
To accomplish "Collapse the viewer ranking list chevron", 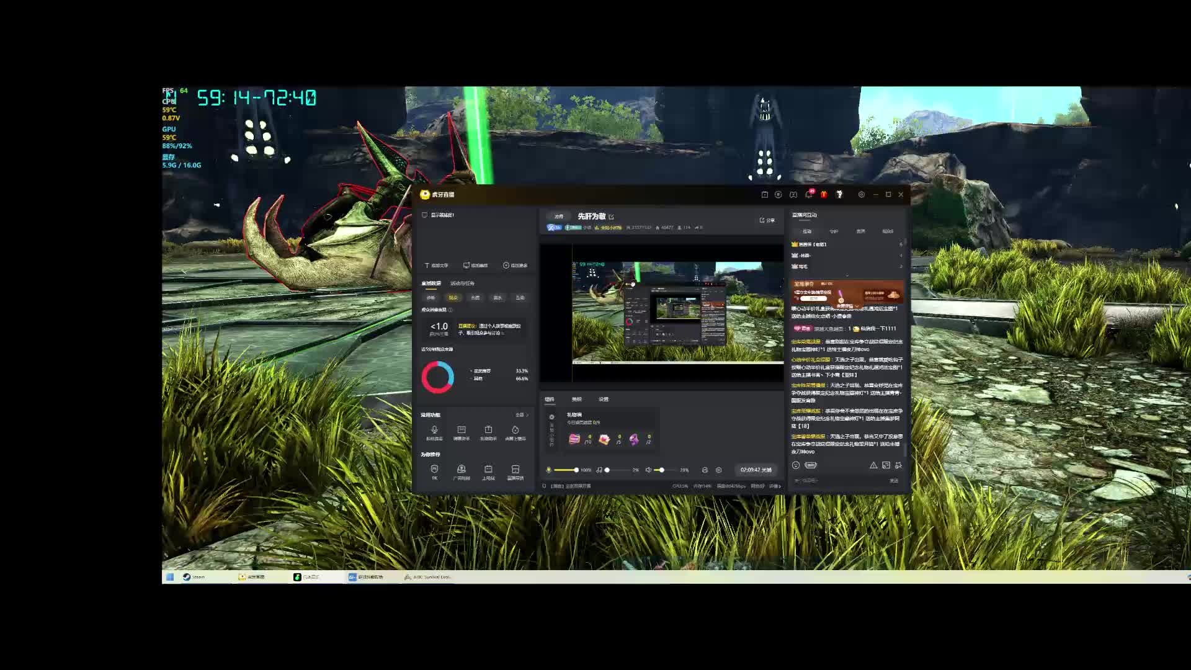I will (x=847, y=275).
